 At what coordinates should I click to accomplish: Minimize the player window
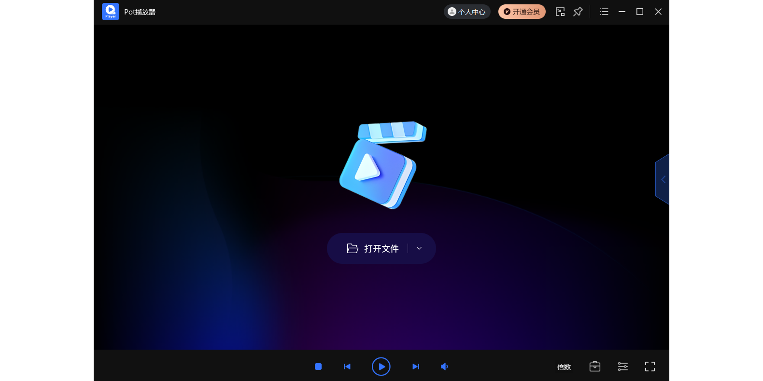click(x=622, y=12)
